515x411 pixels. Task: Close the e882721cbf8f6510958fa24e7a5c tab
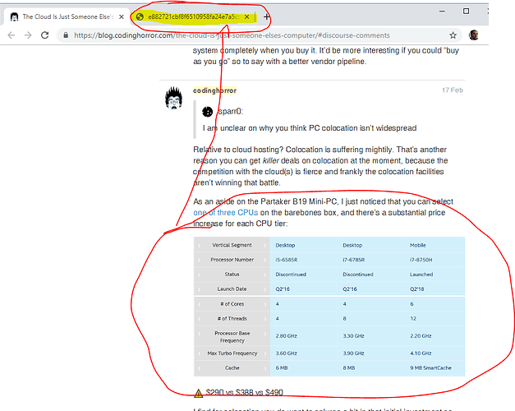click(246, 16)
